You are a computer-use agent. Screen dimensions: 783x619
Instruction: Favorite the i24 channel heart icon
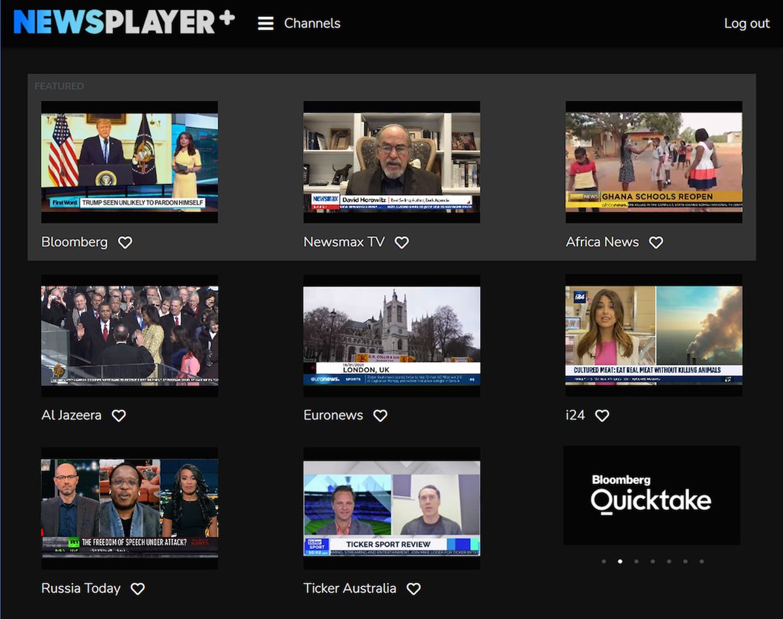coord(602,415)
